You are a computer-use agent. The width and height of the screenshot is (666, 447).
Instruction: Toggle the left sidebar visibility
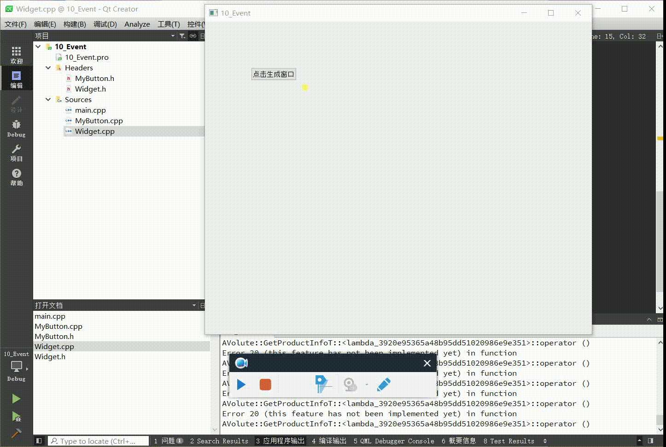[x=39, y=441]
